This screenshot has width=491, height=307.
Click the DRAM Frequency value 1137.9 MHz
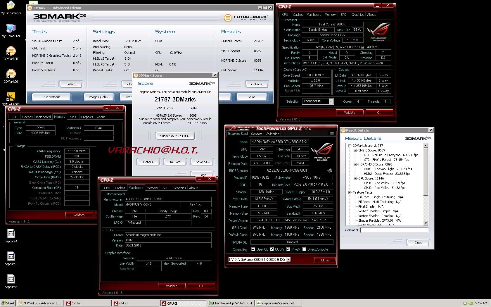pyautogui.click(x=77, y=151)
